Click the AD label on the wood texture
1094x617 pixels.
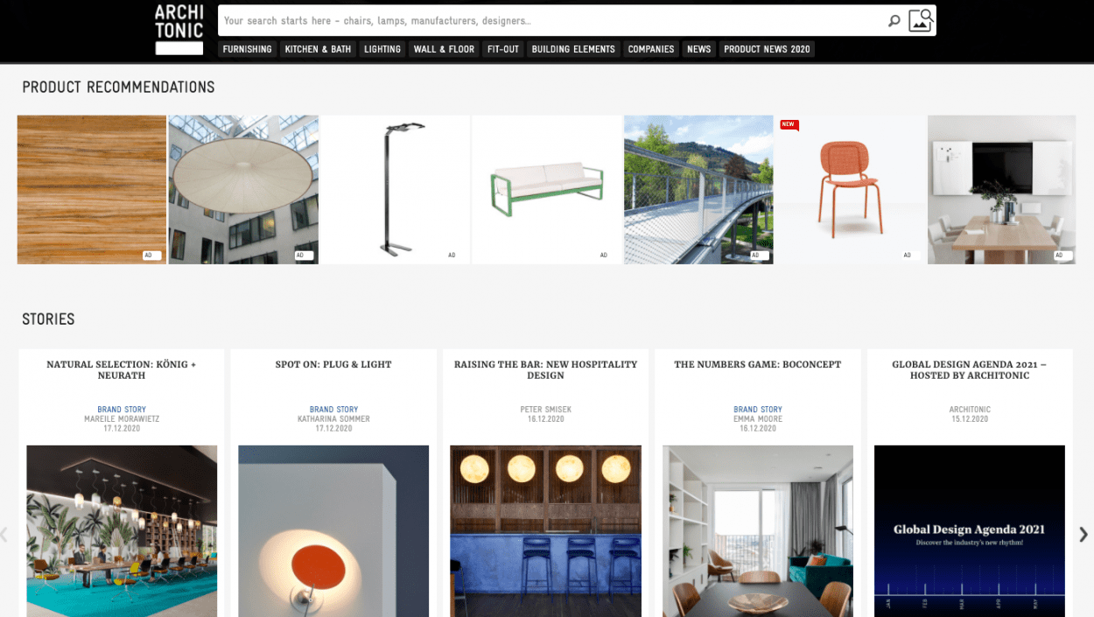152,256
